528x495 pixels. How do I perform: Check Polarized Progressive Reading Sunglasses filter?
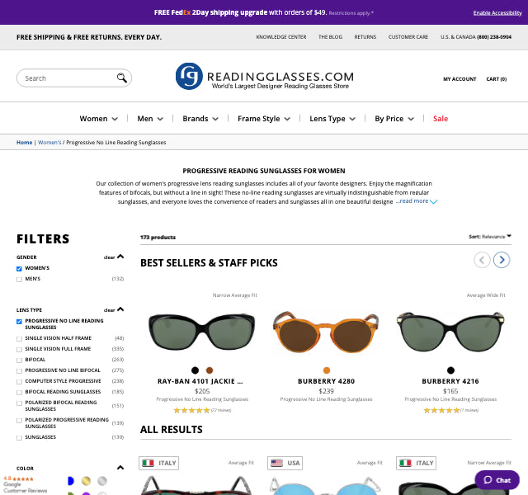pyautogui.click(x=19, y=420)
